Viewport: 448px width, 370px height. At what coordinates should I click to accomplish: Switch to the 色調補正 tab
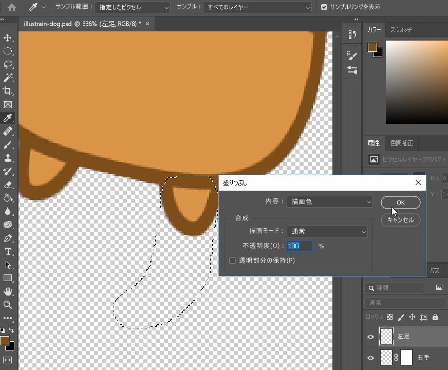[x=401, y=143]
